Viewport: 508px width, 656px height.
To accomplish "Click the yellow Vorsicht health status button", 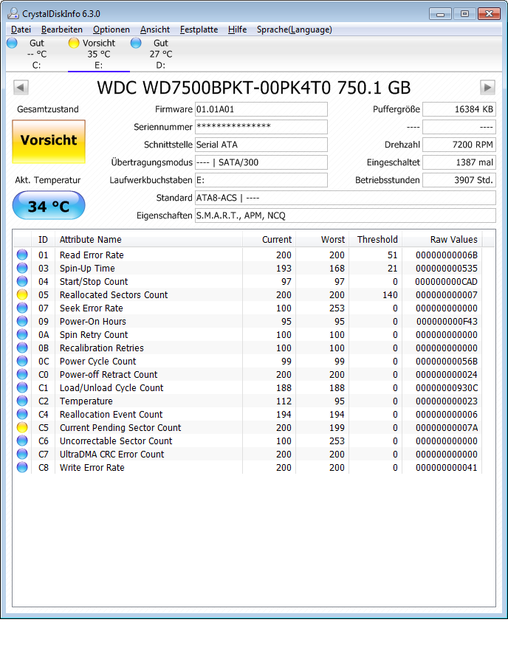I will (x=49, y=142).
